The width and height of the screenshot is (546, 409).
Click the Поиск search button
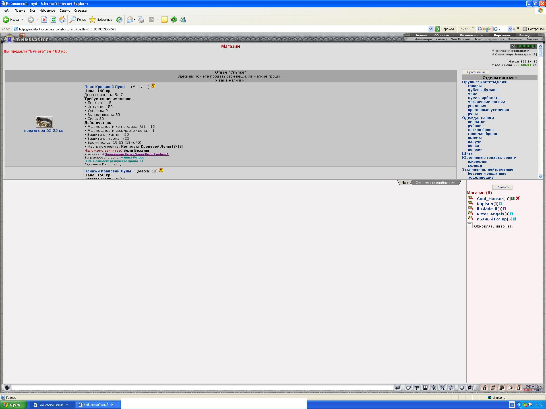[78, 20]
